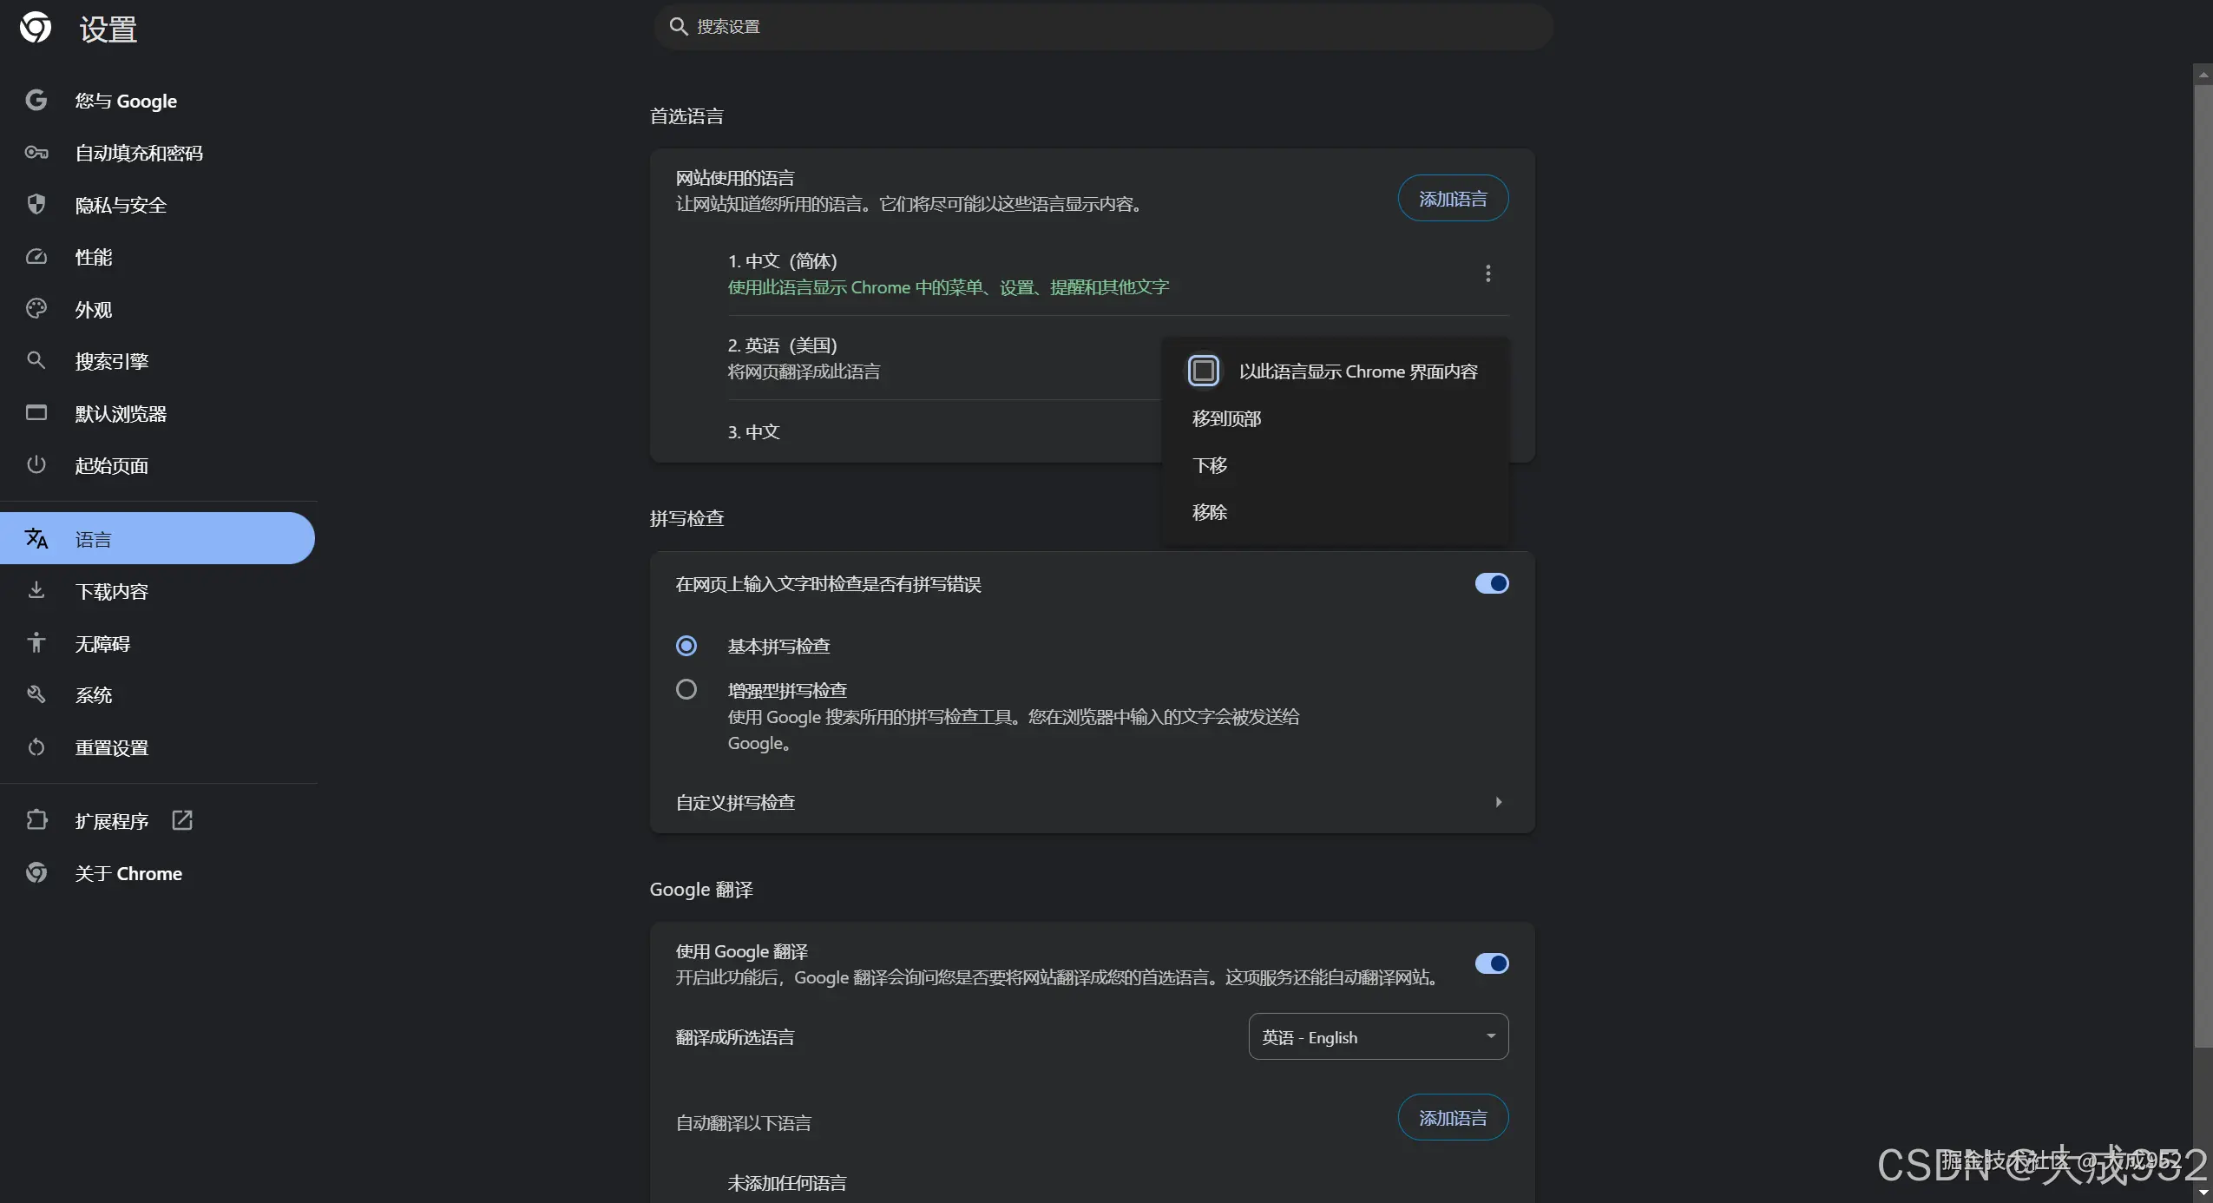Select the speedometer Performance icon
Image resolution: width=2213 pixels, height=1203 pixels.
(36, 257)
